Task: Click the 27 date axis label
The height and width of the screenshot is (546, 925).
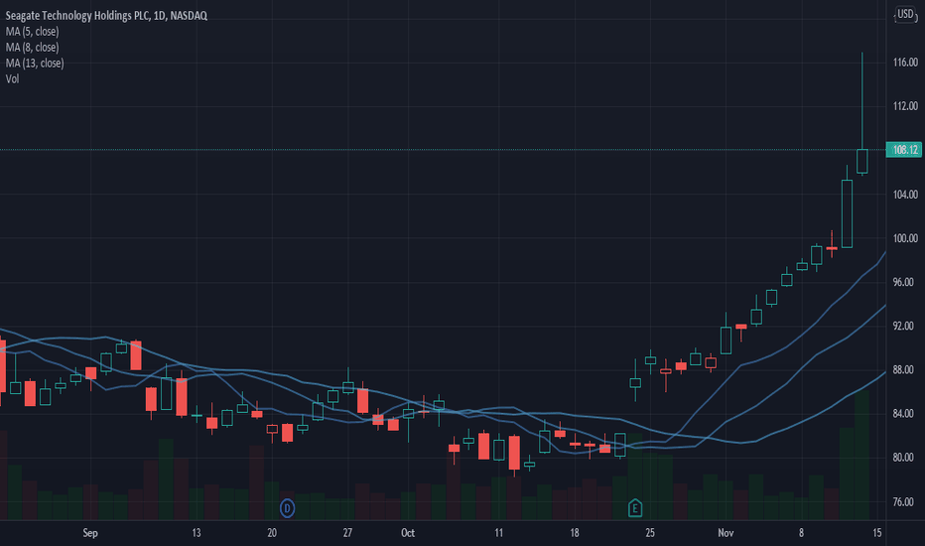Action: click(347, 533)
